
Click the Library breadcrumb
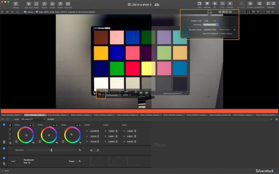click(x=29, y=12)
